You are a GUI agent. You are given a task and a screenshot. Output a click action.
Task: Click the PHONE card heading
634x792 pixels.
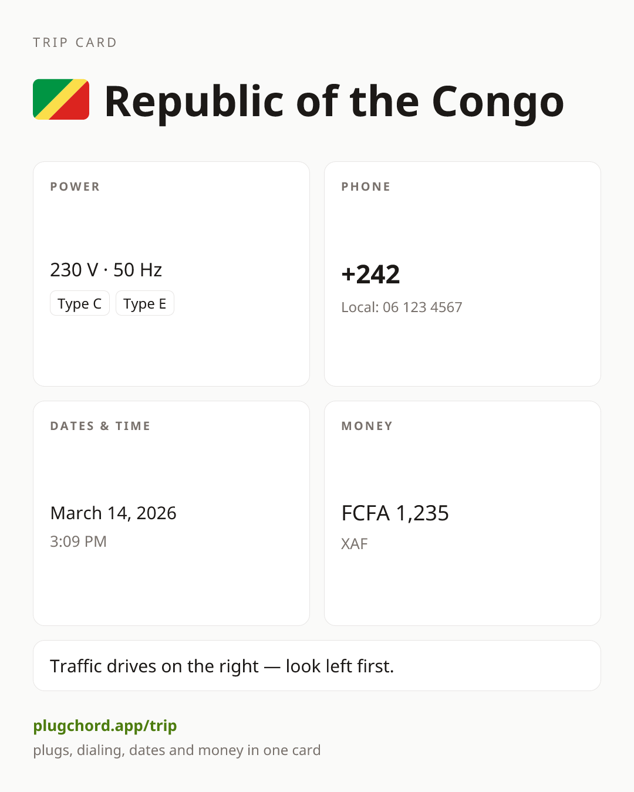pyautogui.click(x=366, y=187)
